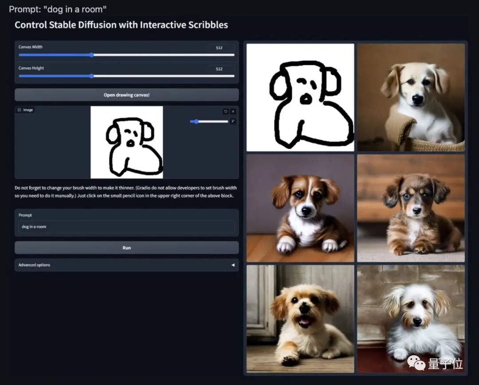Open the tan shaggy dog with open mouth thumbnail
This screenshot has width=479, height=385.
[x=300, y=319]
